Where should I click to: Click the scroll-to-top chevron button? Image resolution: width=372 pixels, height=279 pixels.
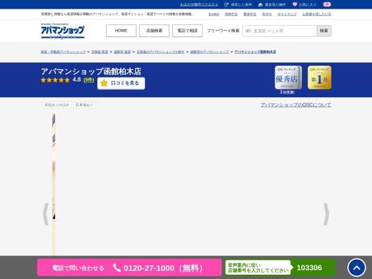coord(356,268)
